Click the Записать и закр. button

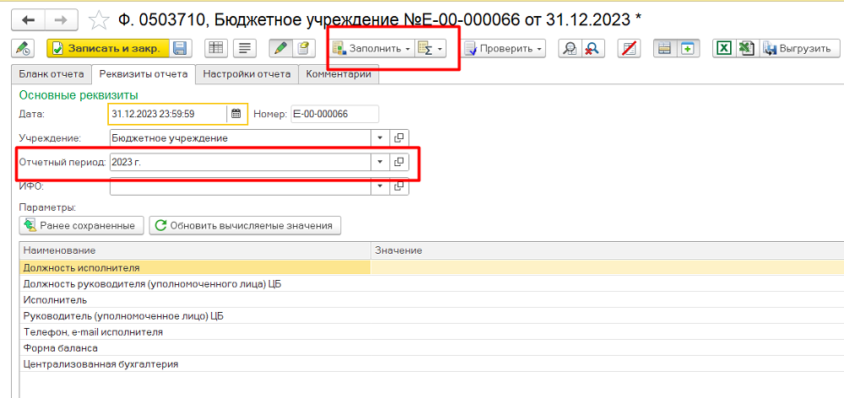(107, 49)
